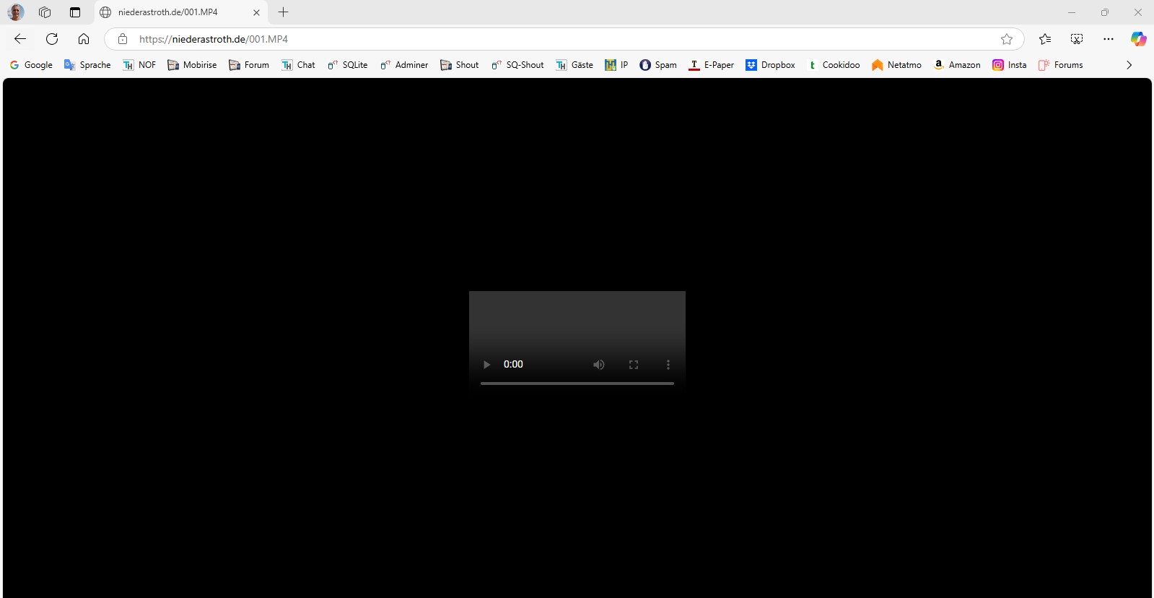The height and width of the screenshot is (598, 1154).
Task: Open the browser home page
Action: tap(84, 39)
